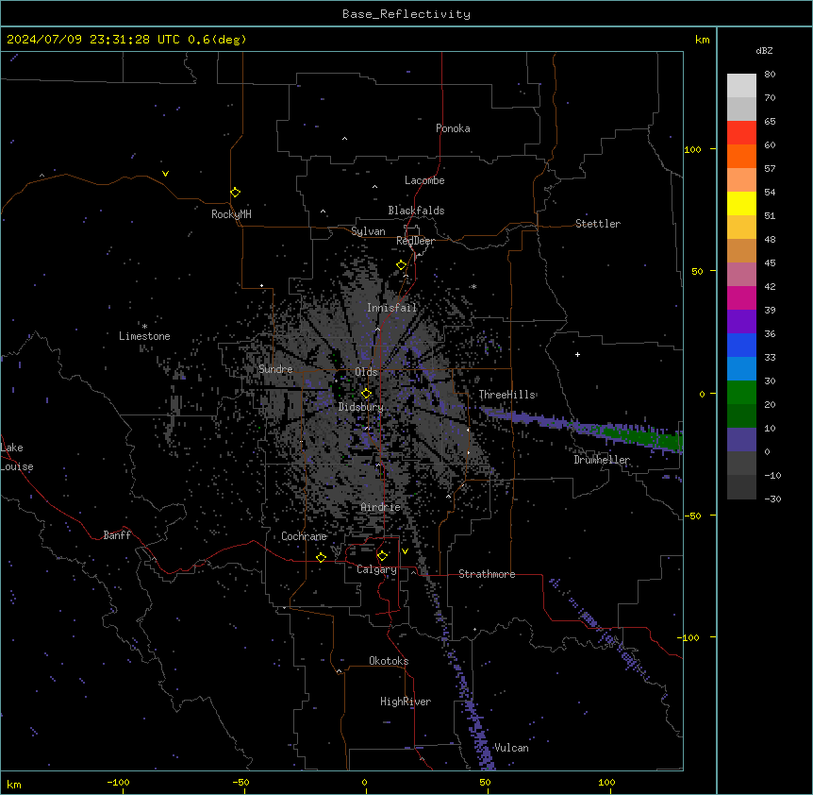813x795 pixels.
Task: Click the Banff label
Action: tap(117, 535)
